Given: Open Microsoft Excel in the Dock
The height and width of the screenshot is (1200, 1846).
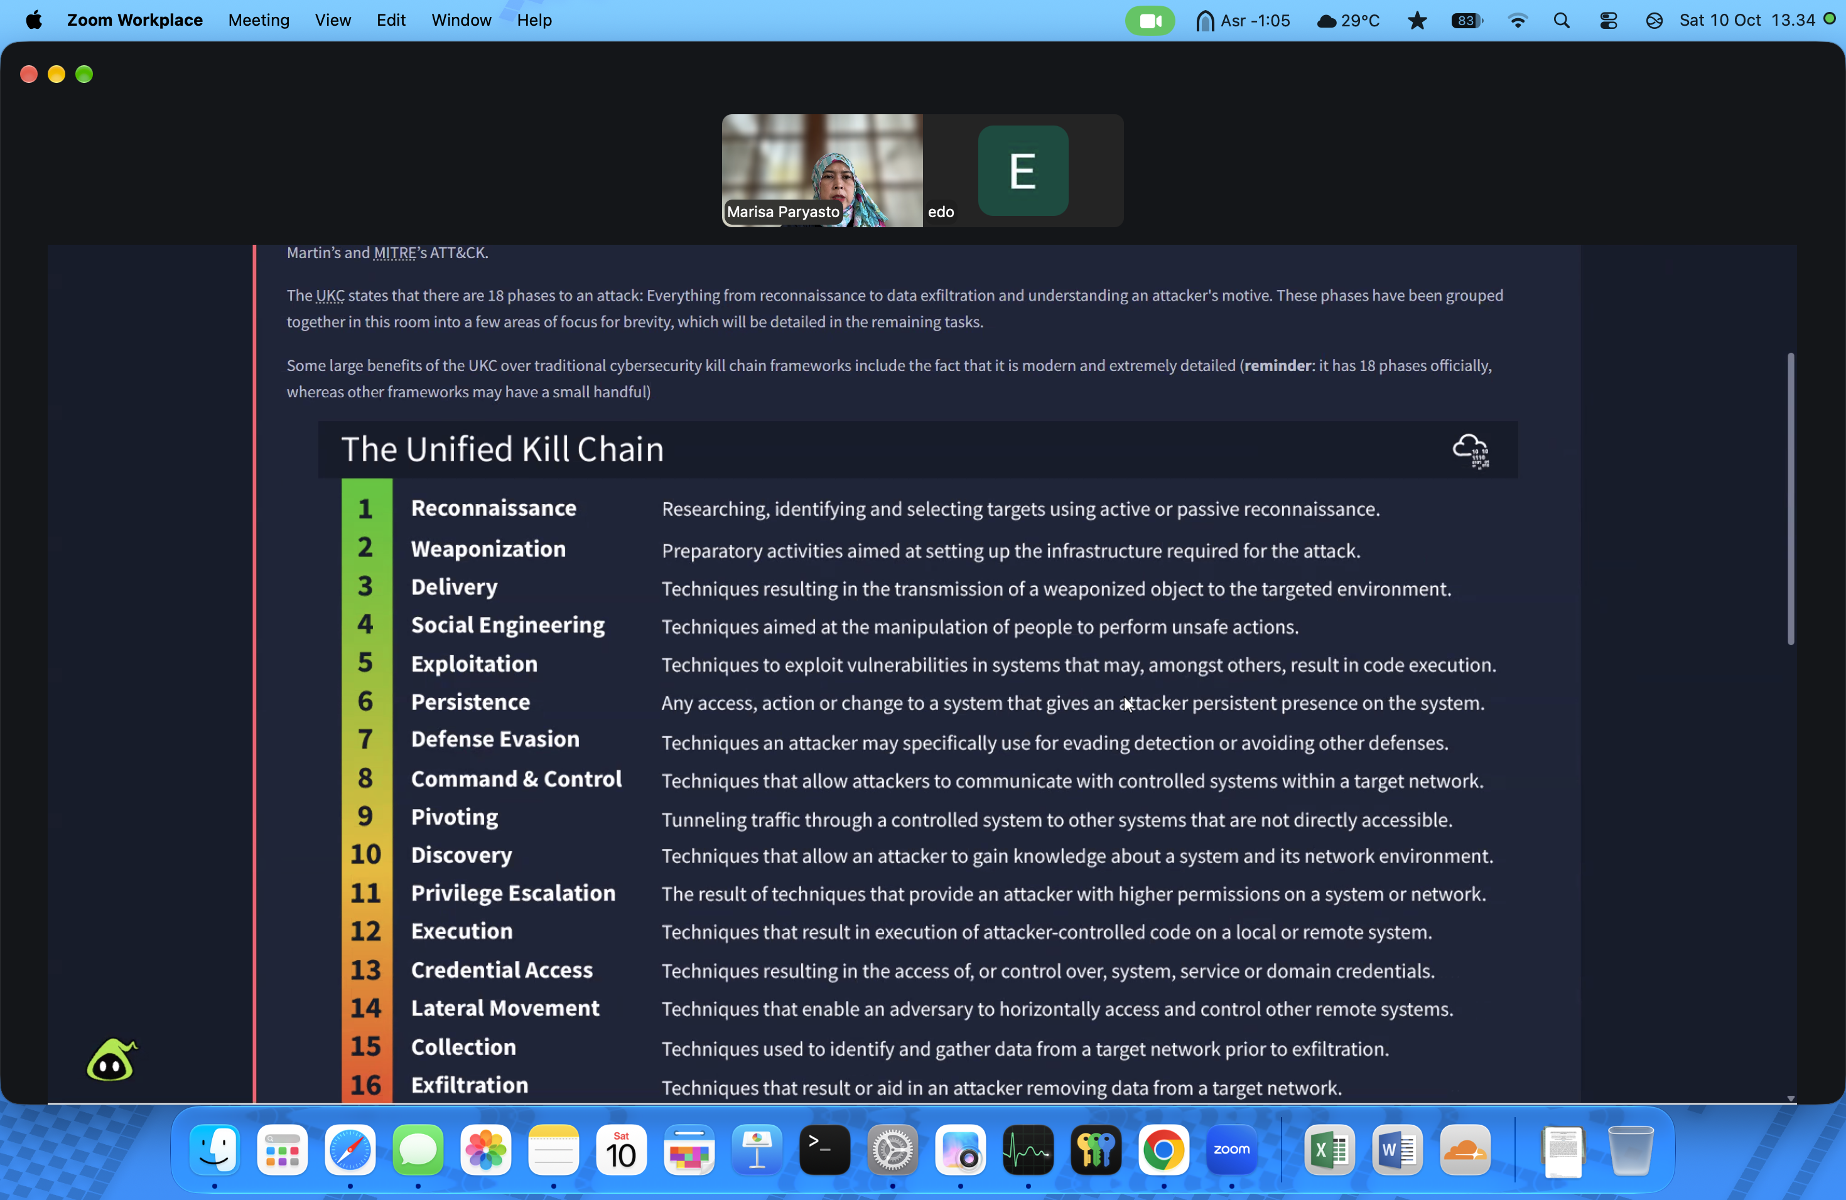Looking at the screenshot, I should (x=1329, y=1150).
